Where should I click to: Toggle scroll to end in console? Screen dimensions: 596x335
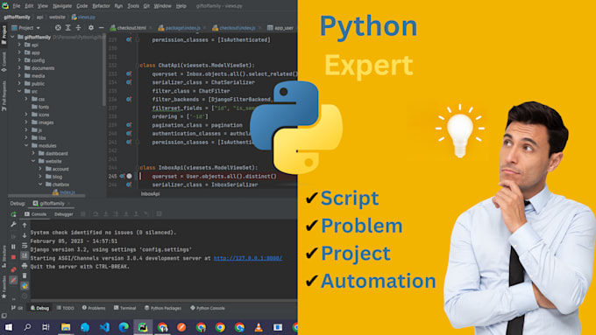pos(25,255)
